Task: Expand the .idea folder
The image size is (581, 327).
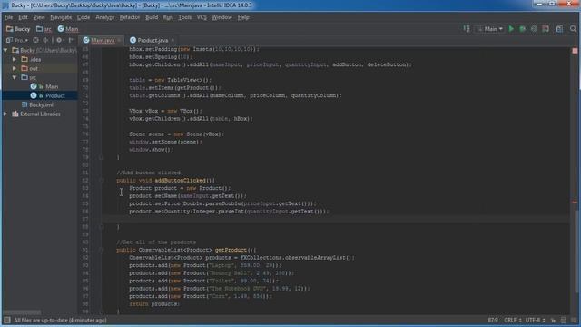Action: click(x=15, y=59)
